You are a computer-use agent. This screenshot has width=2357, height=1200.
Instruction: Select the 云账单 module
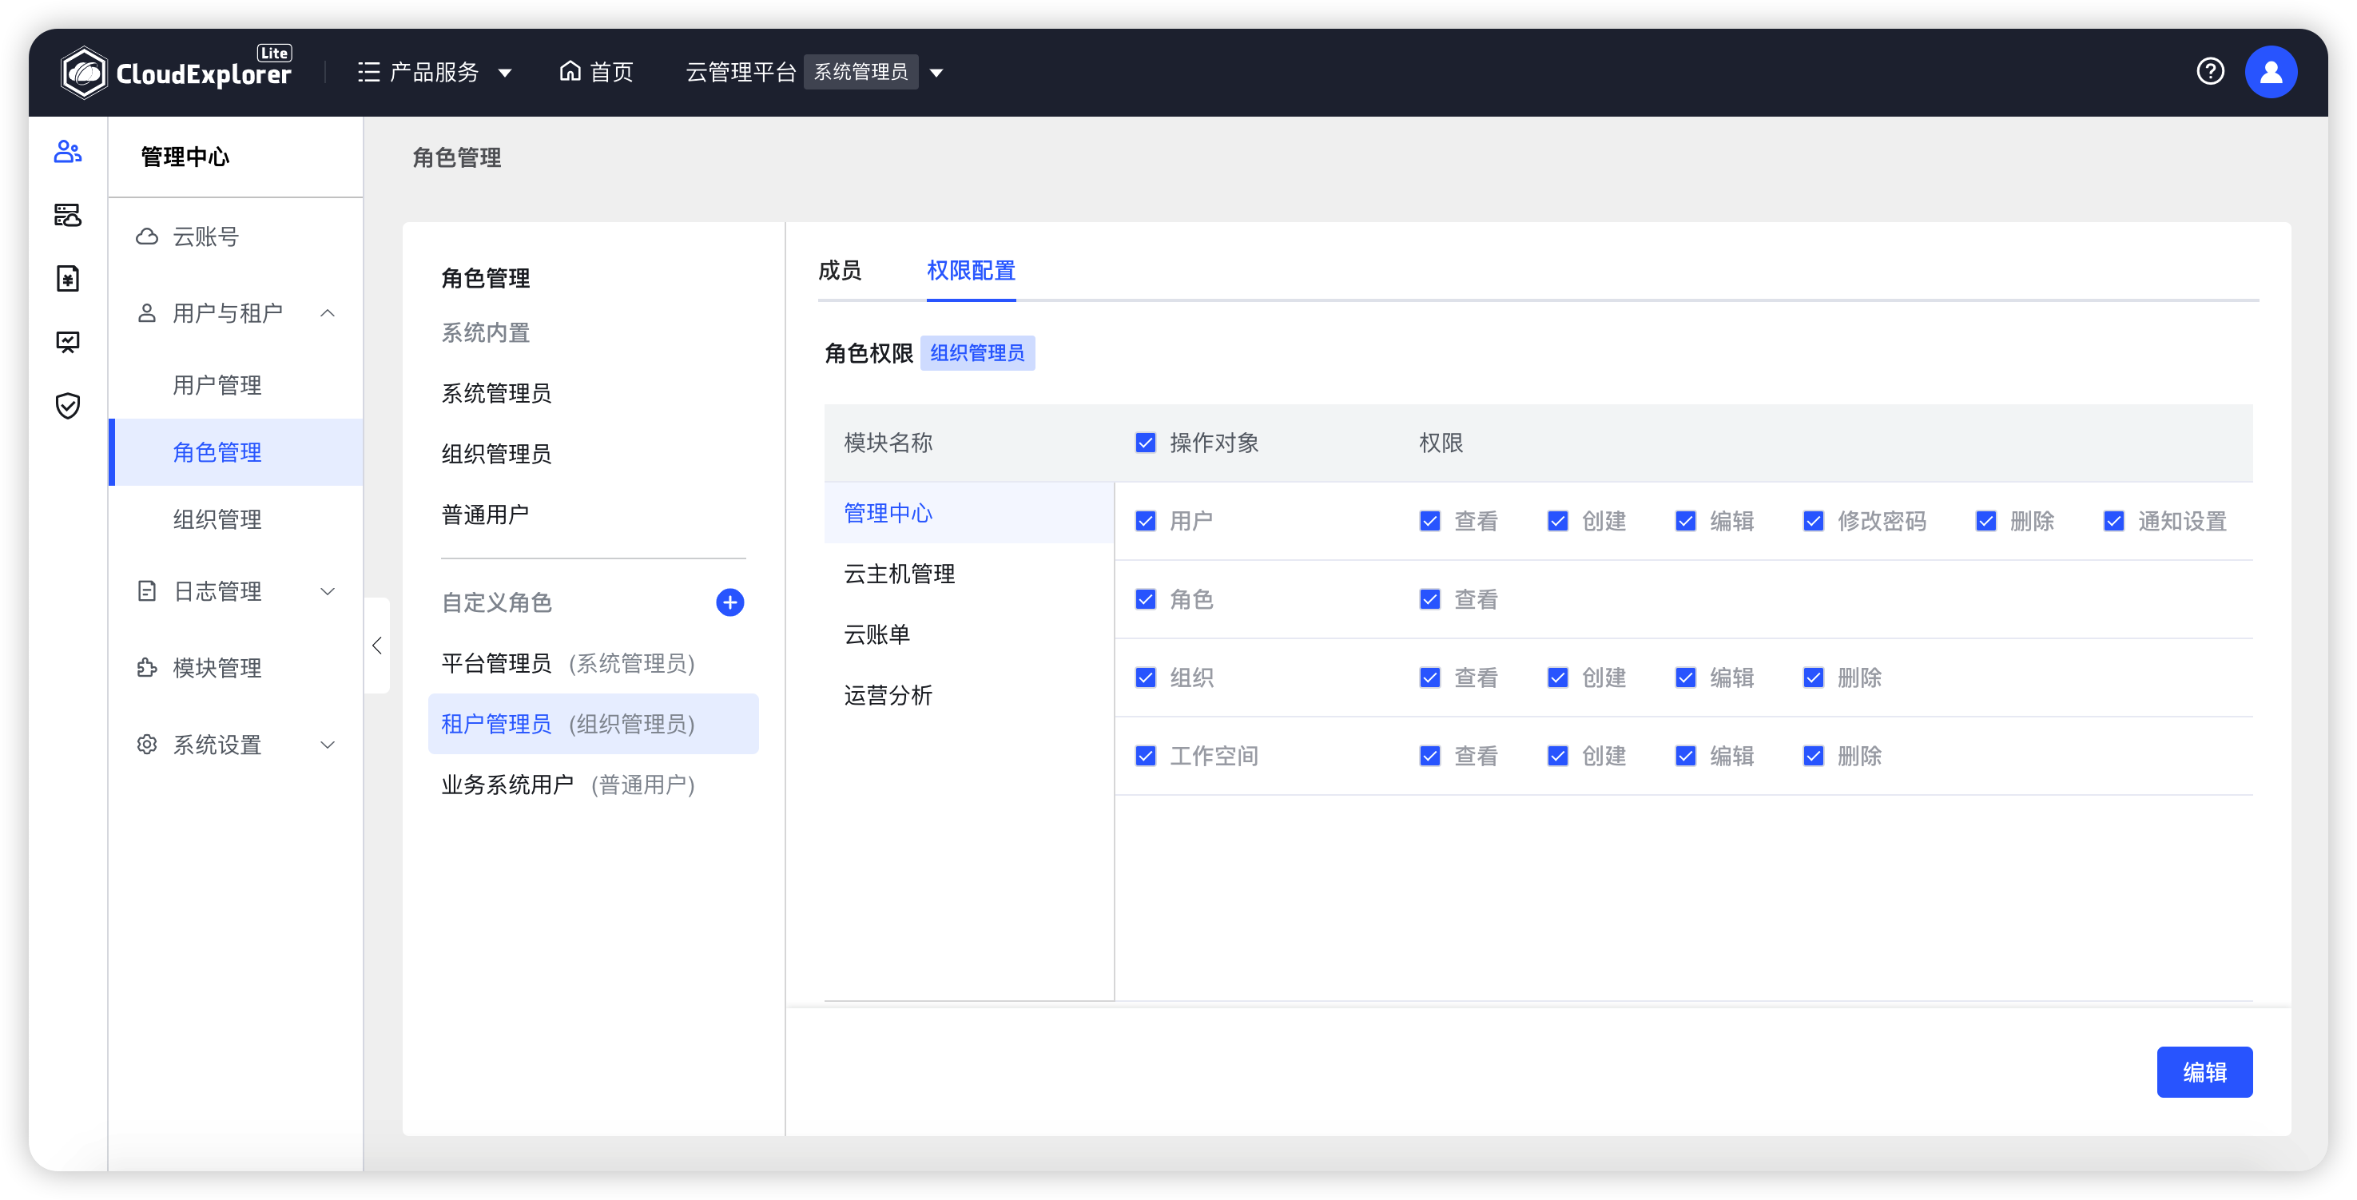[969, 635]
